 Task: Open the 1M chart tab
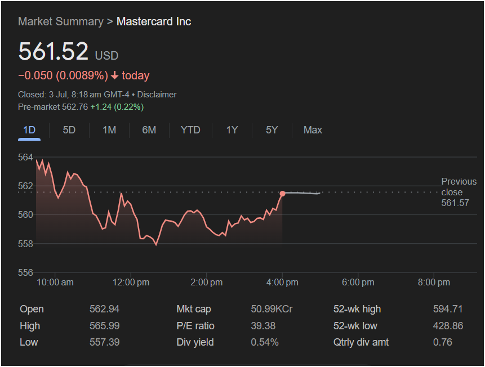coord(109,130)
